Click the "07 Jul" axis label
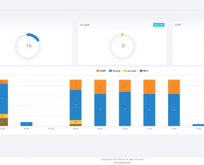The height and width of the screenshot is (165, 204). [51, 129]
